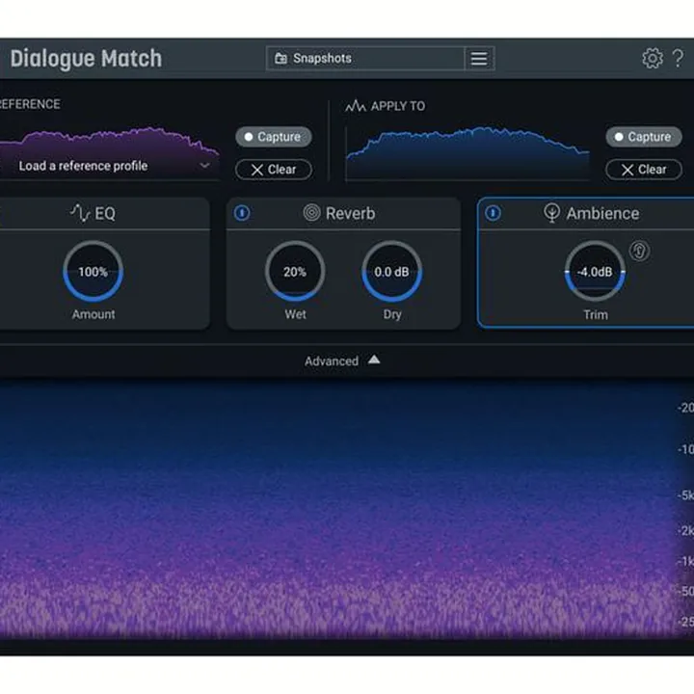Click the Advanced label text
This screenshot has width=694, height=694.
pyautogui.click(x=332, y=361)
